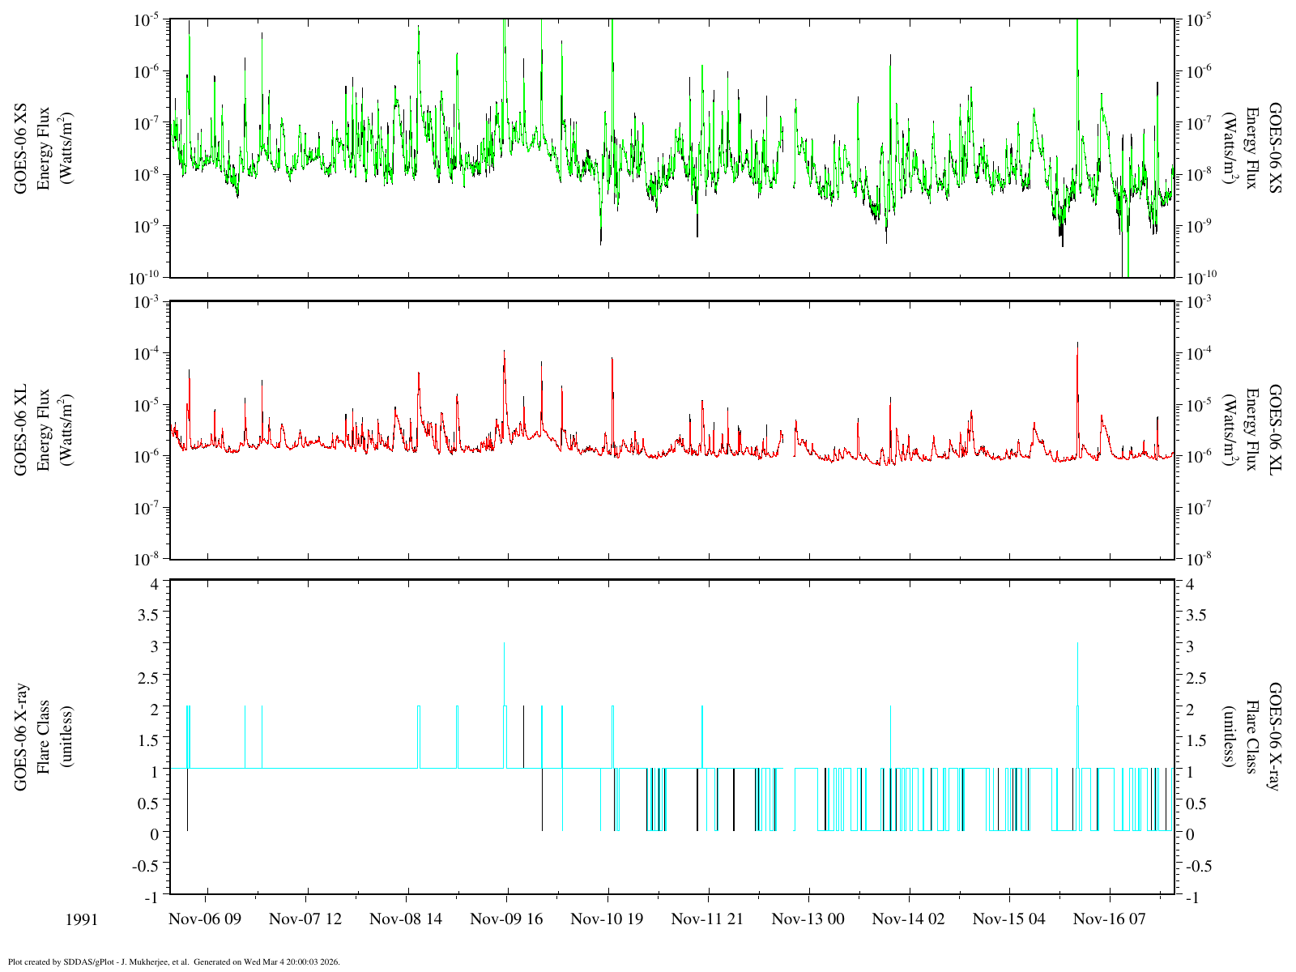Select the left GOES-06 XS Energy Flux title
This screenshot has height=972, width=1296.
click(x=44, y=148)
